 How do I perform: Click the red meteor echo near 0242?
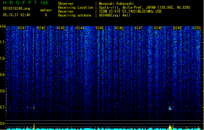tap(34, 108)
